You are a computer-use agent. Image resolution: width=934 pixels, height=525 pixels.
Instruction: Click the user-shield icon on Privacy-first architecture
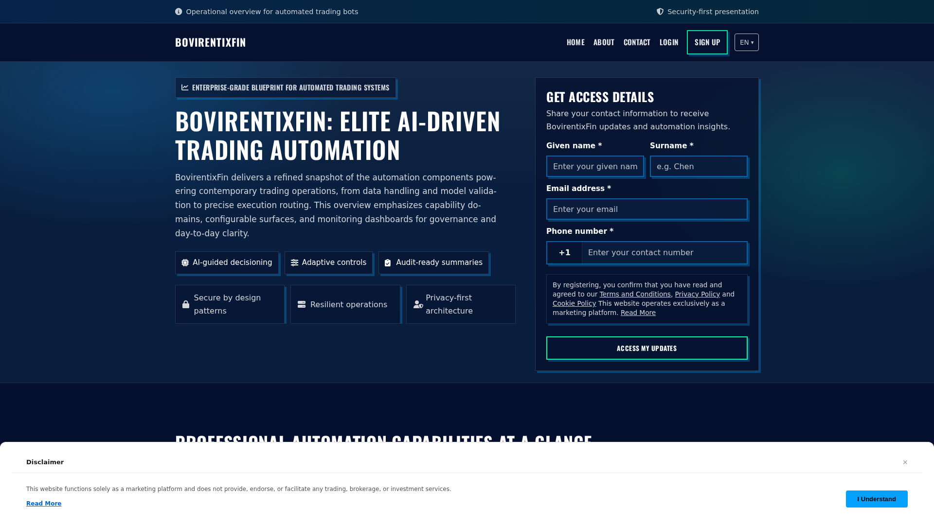(x=418, y=304)
